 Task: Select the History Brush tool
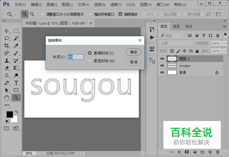[x=16, y=60]
